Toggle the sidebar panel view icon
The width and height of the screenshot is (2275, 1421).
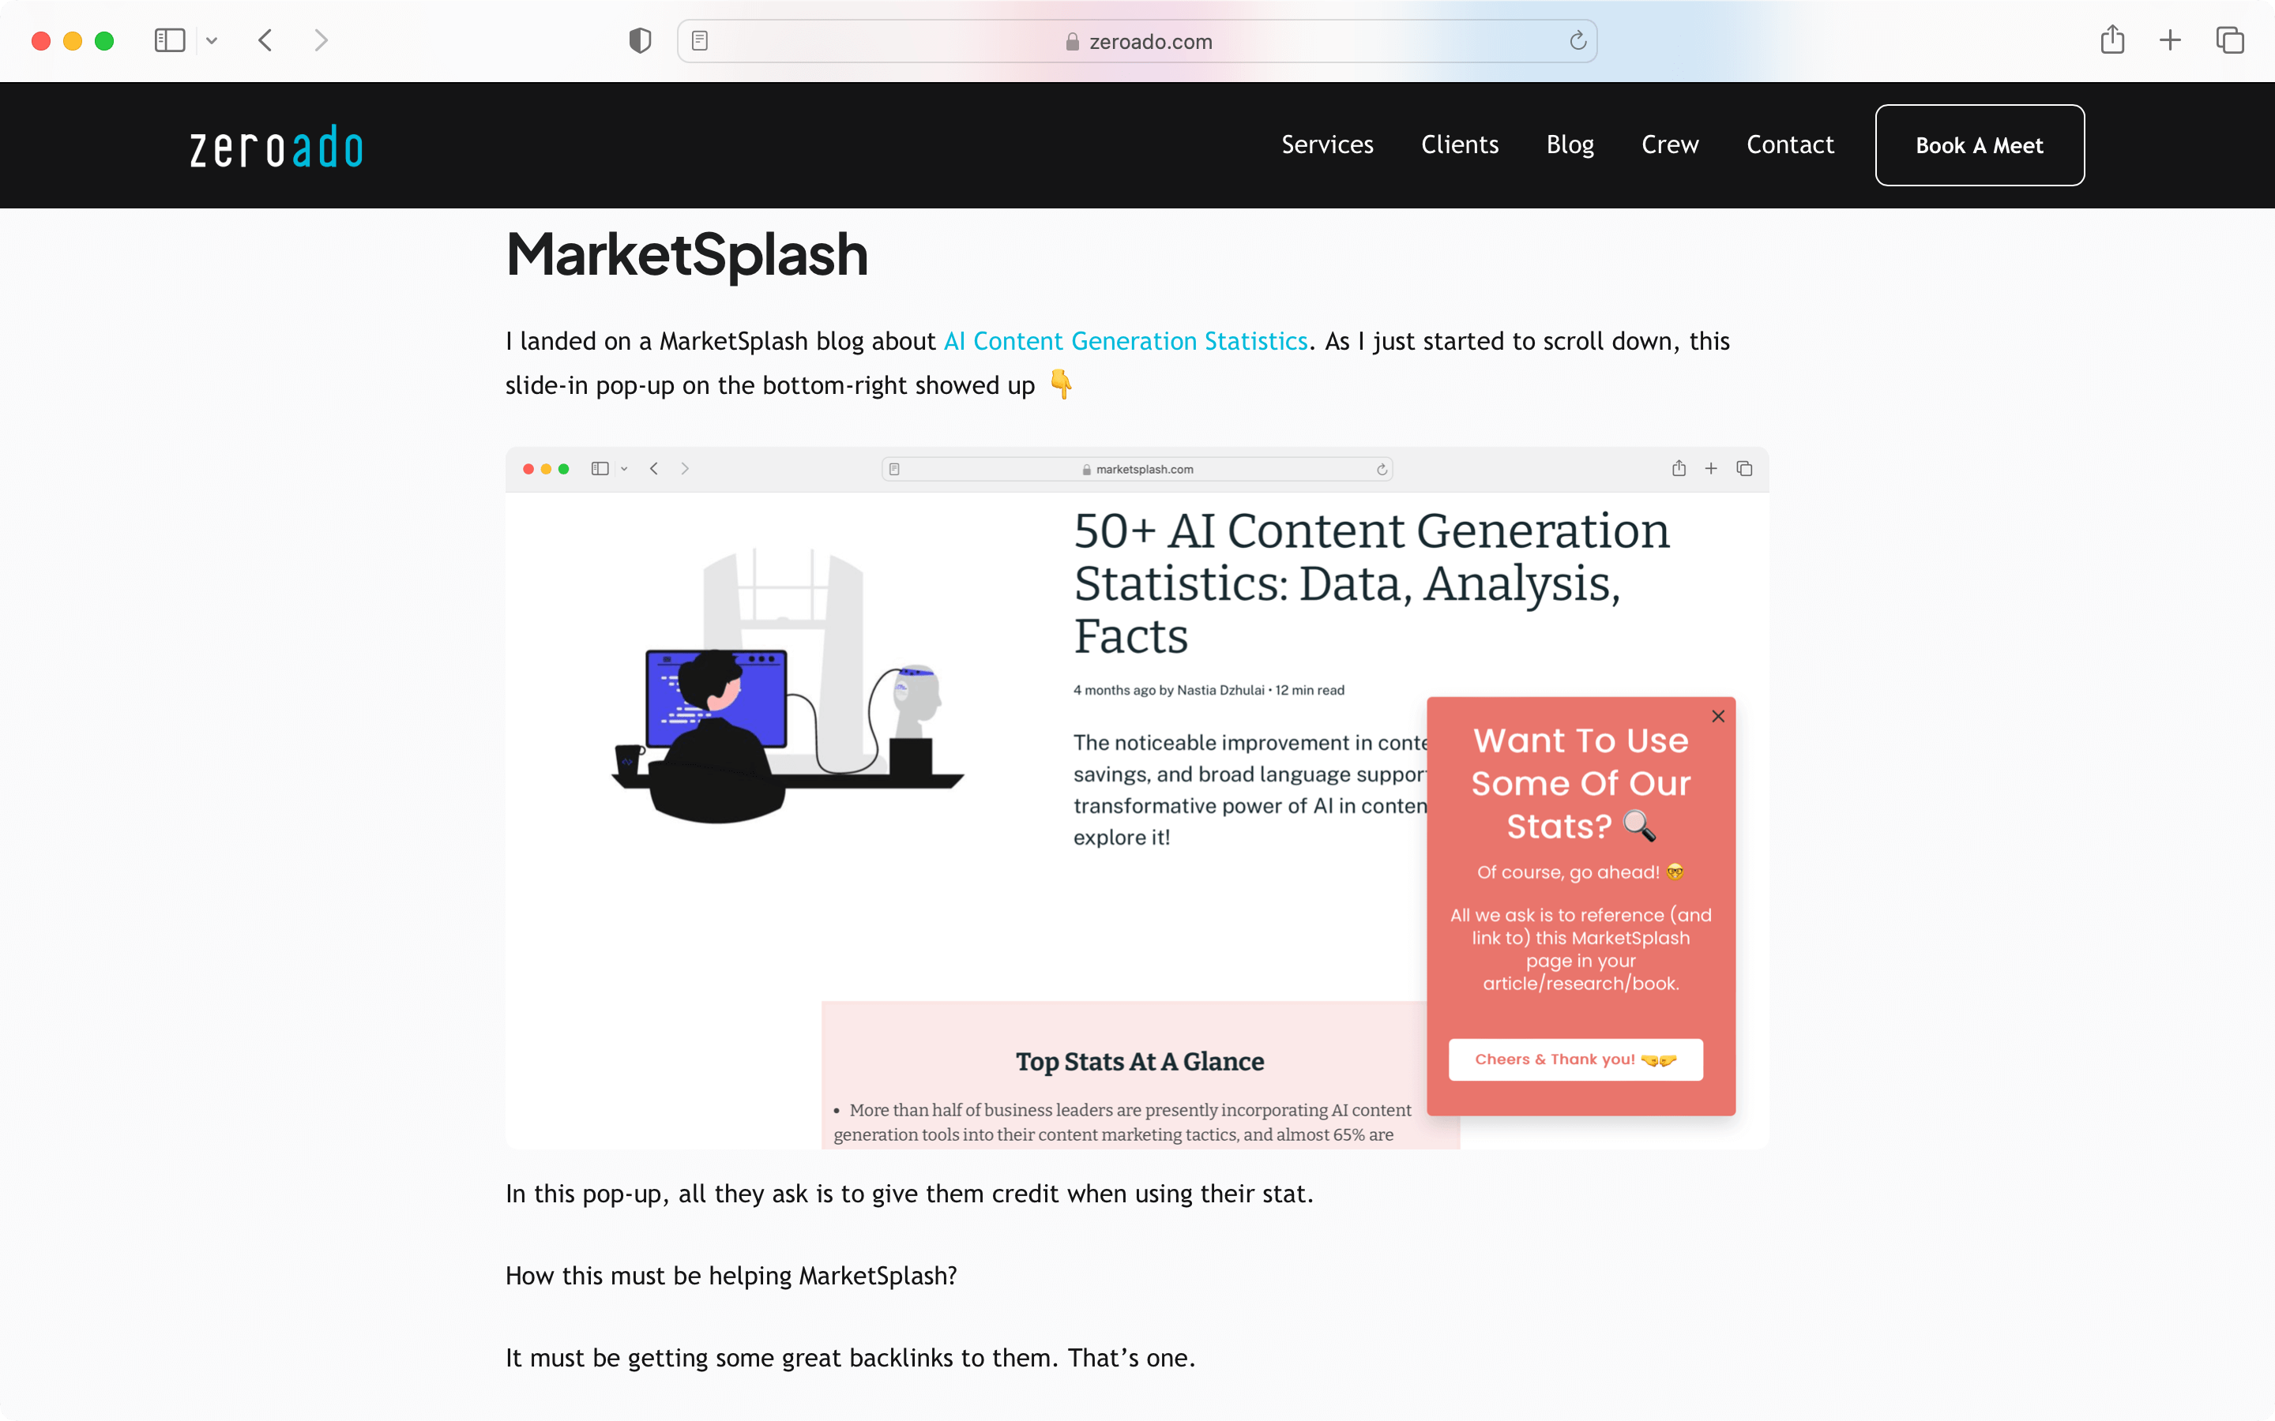pyautogui.click(x=169, y=39)
